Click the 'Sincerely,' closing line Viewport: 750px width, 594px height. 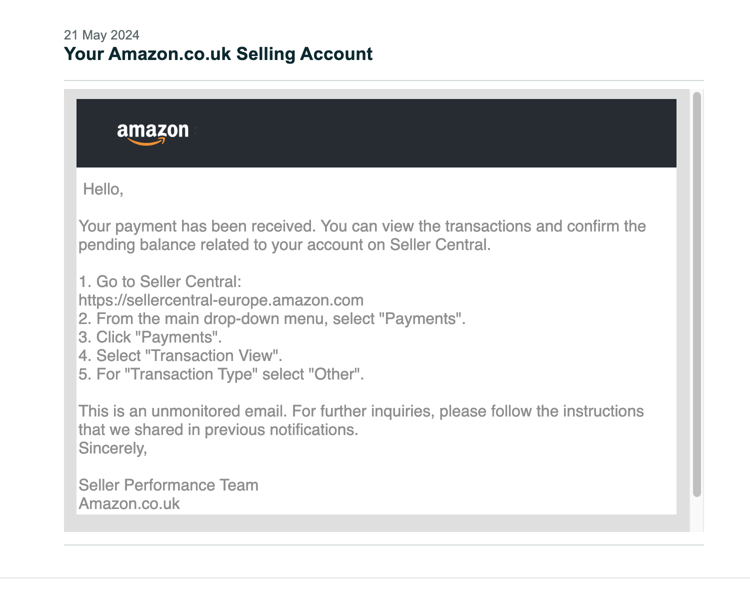[x=113, y=448]
